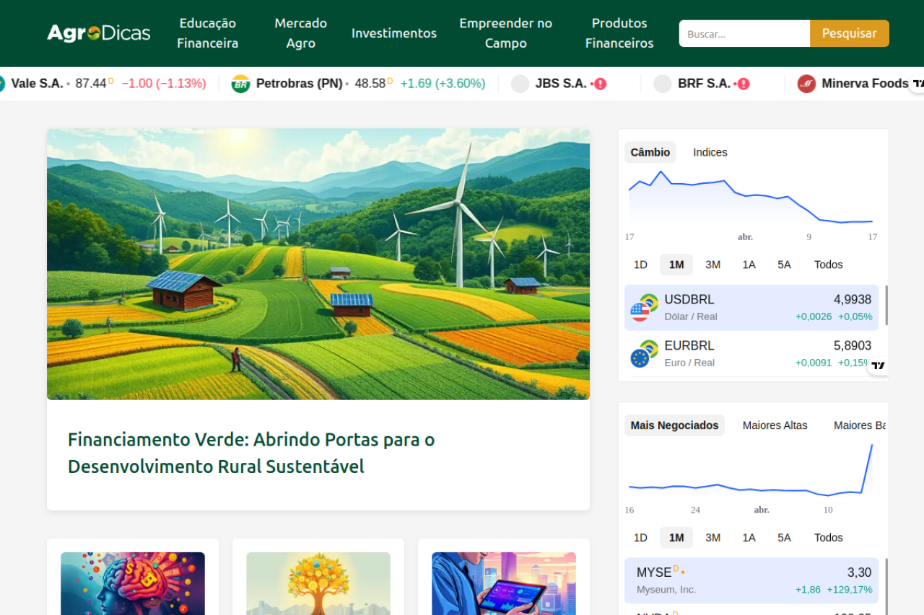This screenshot has width=924, height=615.
Task: Click the Petrobras BR logo icon
Action: (x=240, y=84)
